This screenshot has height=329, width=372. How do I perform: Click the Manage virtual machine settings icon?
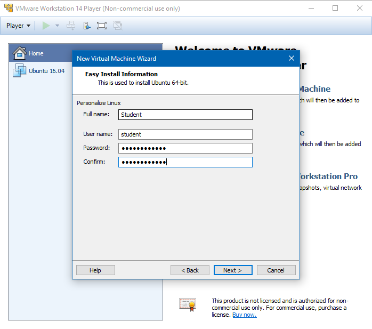pyautogui.click(x=87, y=26)
